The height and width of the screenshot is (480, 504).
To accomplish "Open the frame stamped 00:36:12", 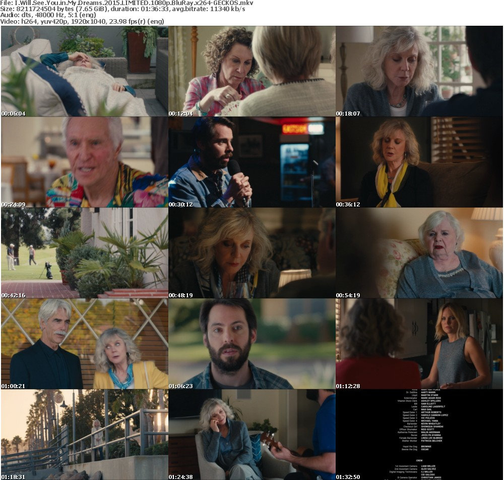I will [x=419, y=162].
